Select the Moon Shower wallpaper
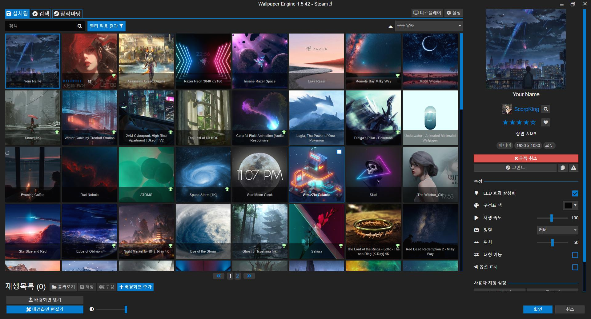 tap(430, 61)
